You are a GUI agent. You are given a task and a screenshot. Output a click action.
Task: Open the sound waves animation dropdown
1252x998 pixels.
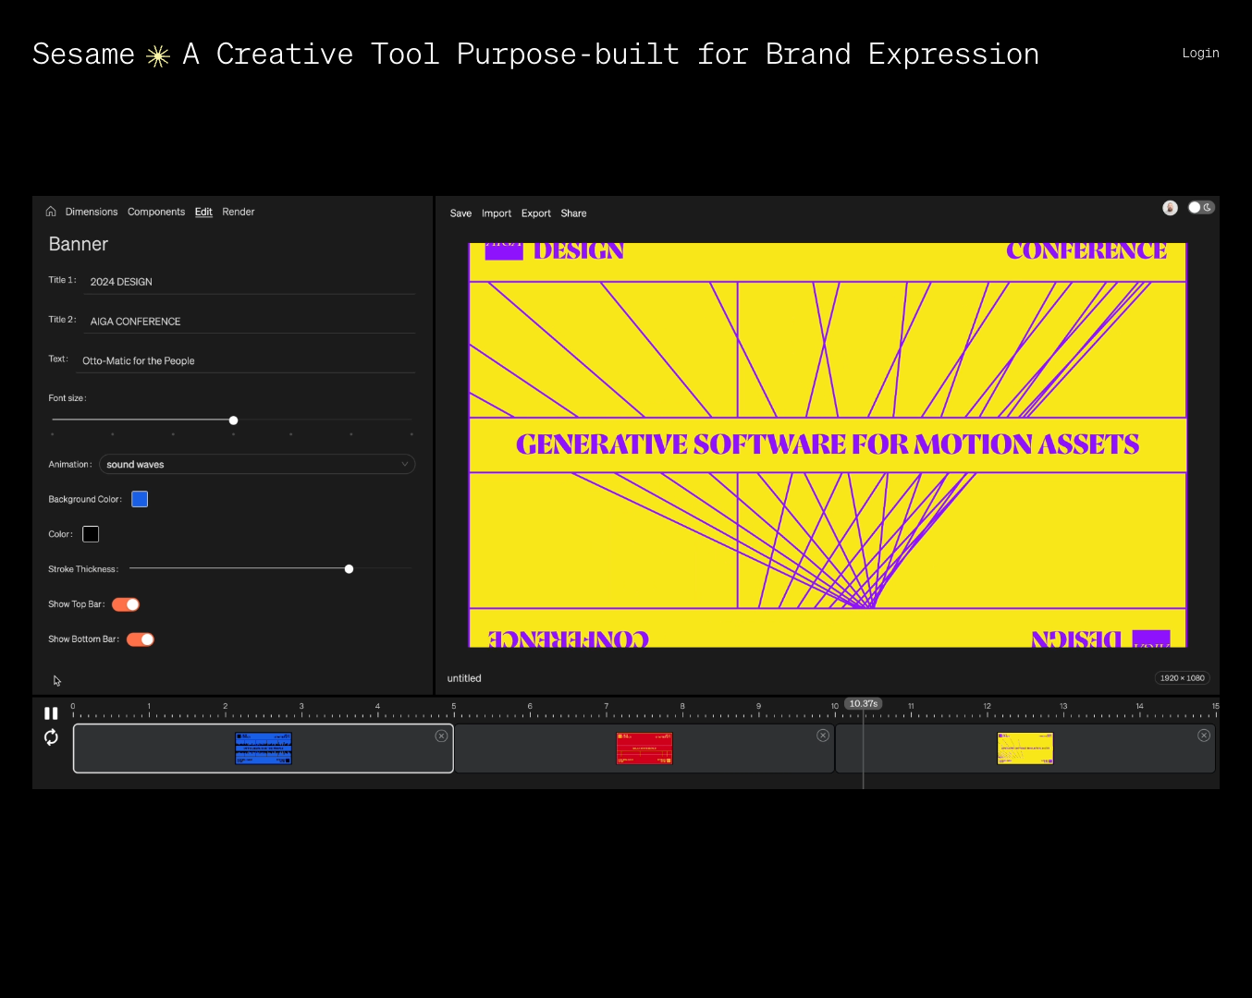257,464
